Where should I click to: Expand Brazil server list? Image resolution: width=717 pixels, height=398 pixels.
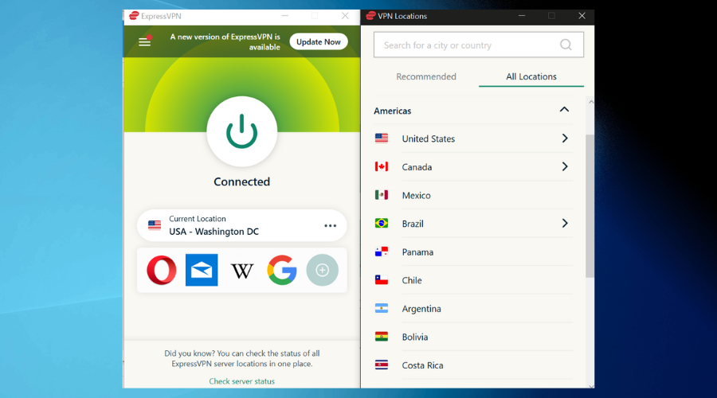[565, 224]
